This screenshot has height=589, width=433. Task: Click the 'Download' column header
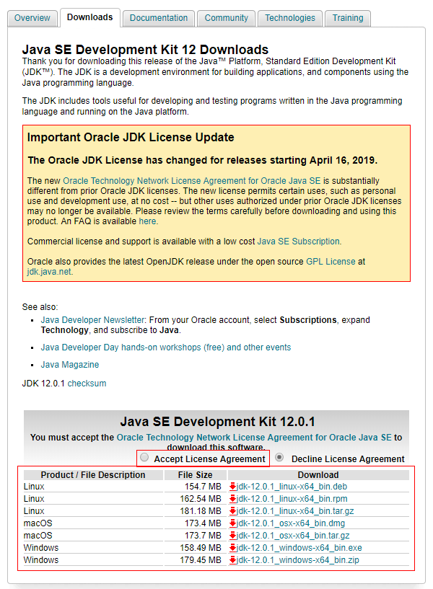coord(318,475)
